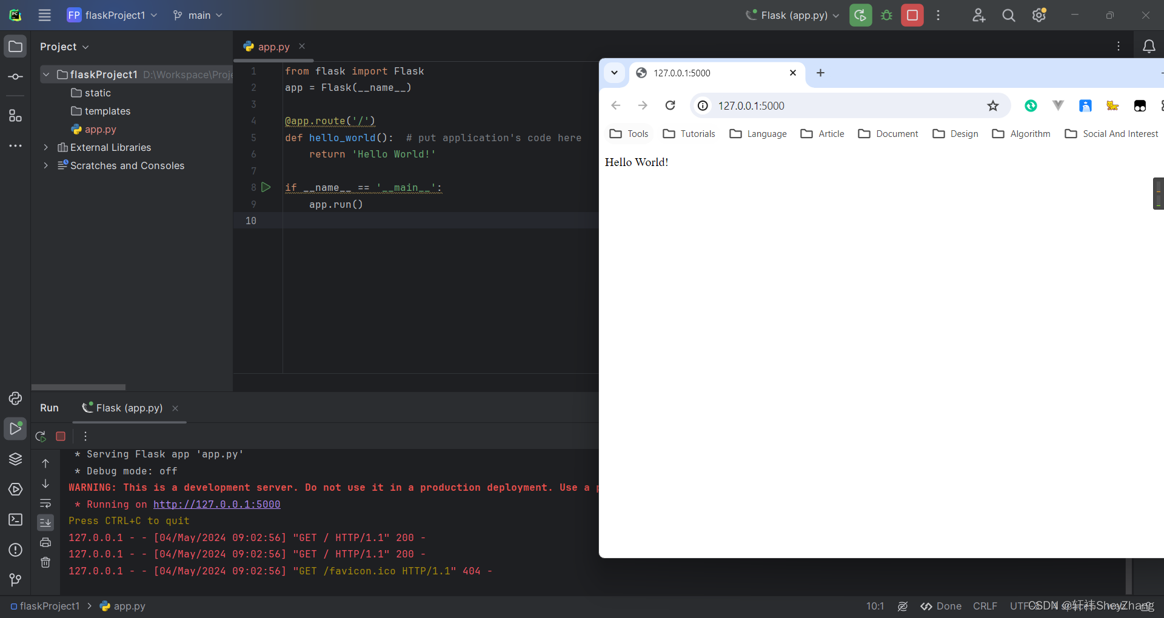
Task: Open the Tutorials bookmark folder
Action: 689,134
